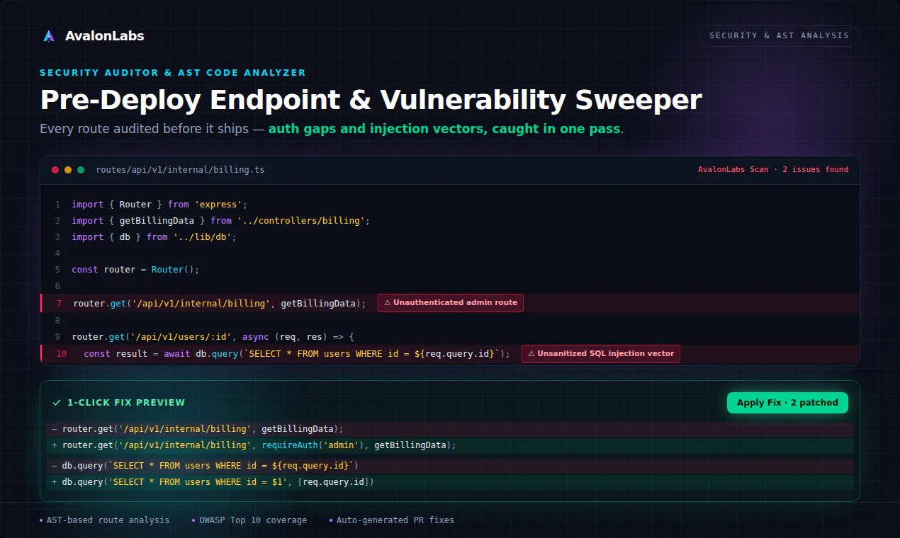
Task: Click Auto-generated PR fixes footer item
Action: click(392, 520)
